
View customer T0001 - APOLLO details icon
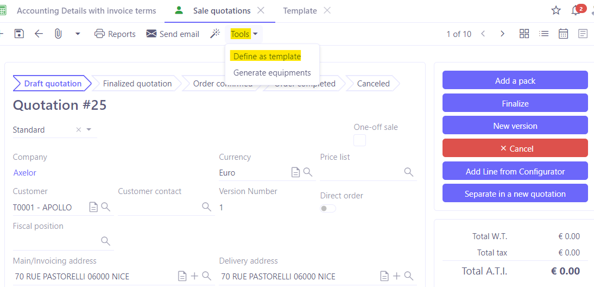coord(93,207)
